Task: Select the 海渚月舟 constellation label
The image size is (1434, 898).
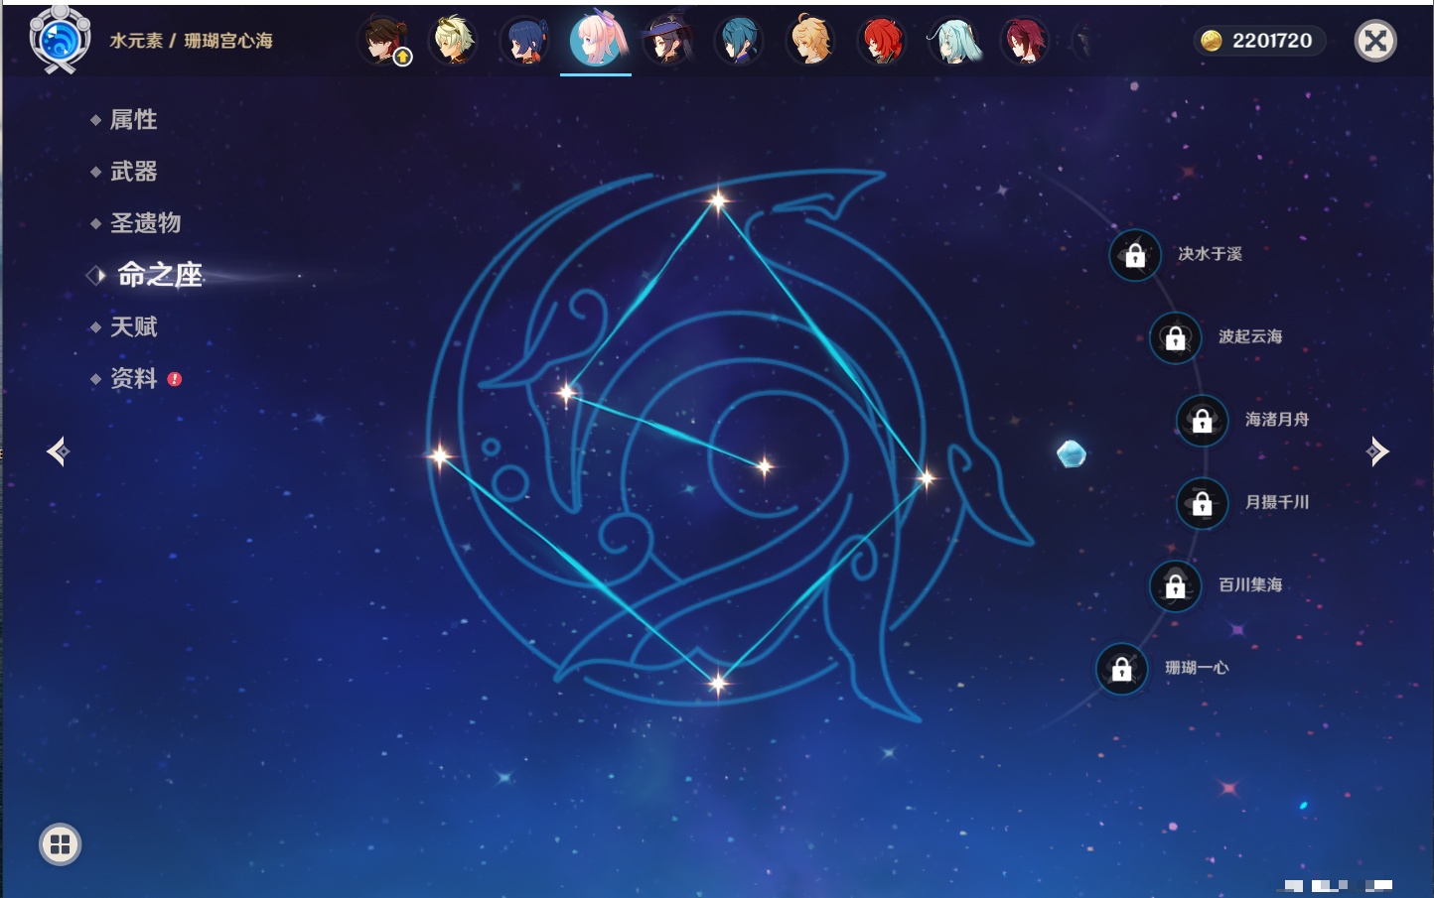Action: pos(1276,420)
